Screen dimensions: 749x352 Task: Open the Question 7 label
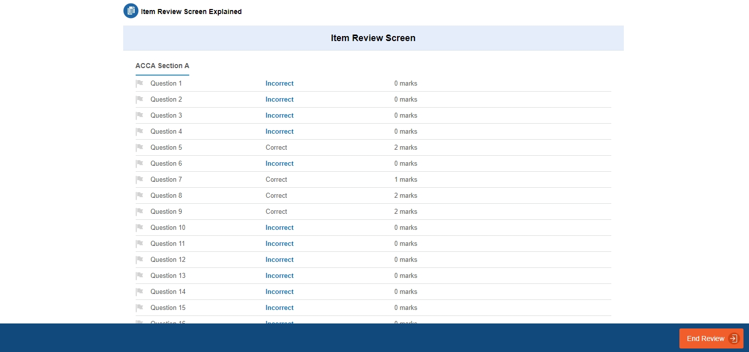click(x=166, y=180)
